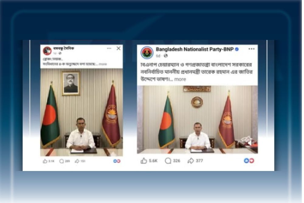Click the share arrow on BNP post
Viewport: 304px width, 203px height.
[191, 161]
